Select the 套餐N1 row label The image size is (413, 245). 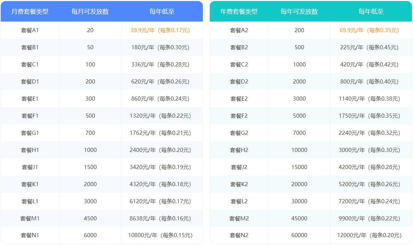pos(30,235)
